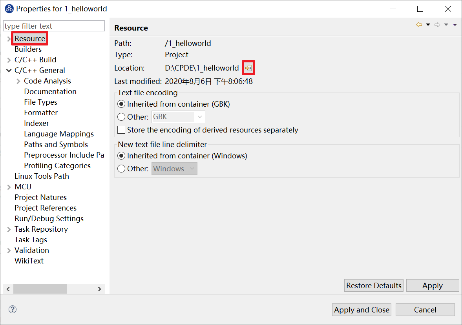Click the show in system explorer icon
This screenshot has height=325, width=462.
coord(248,68)
